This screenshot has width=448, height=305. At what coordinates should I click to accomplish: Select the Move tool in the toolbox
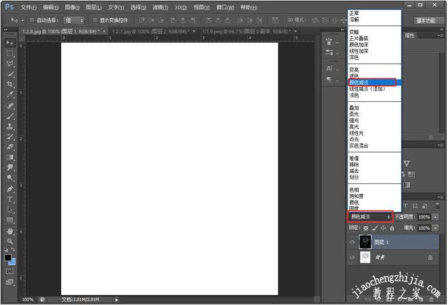(x=10, y=43)
